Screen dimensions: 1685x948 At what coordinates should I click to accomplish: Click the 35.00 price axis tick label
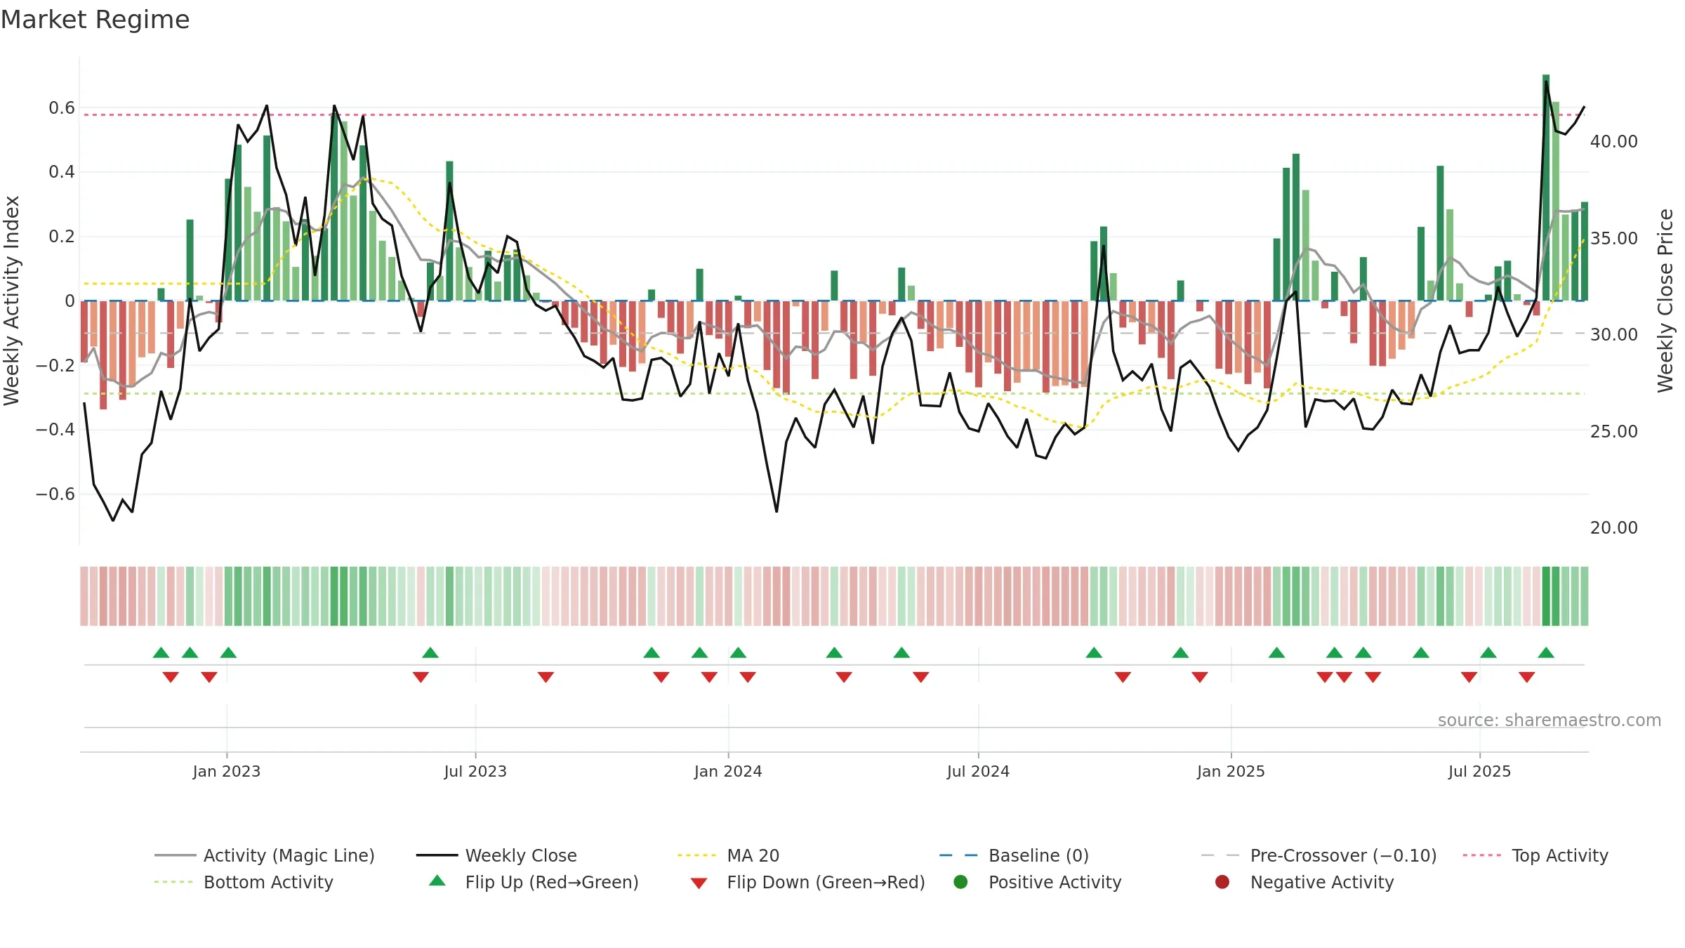click(x=1614, y=238)
